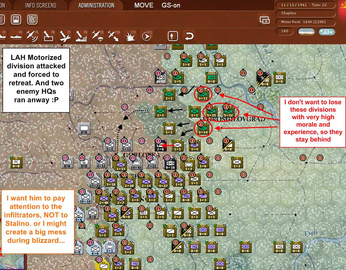Select the green 3=11 division counter

(x=203, y=95)
